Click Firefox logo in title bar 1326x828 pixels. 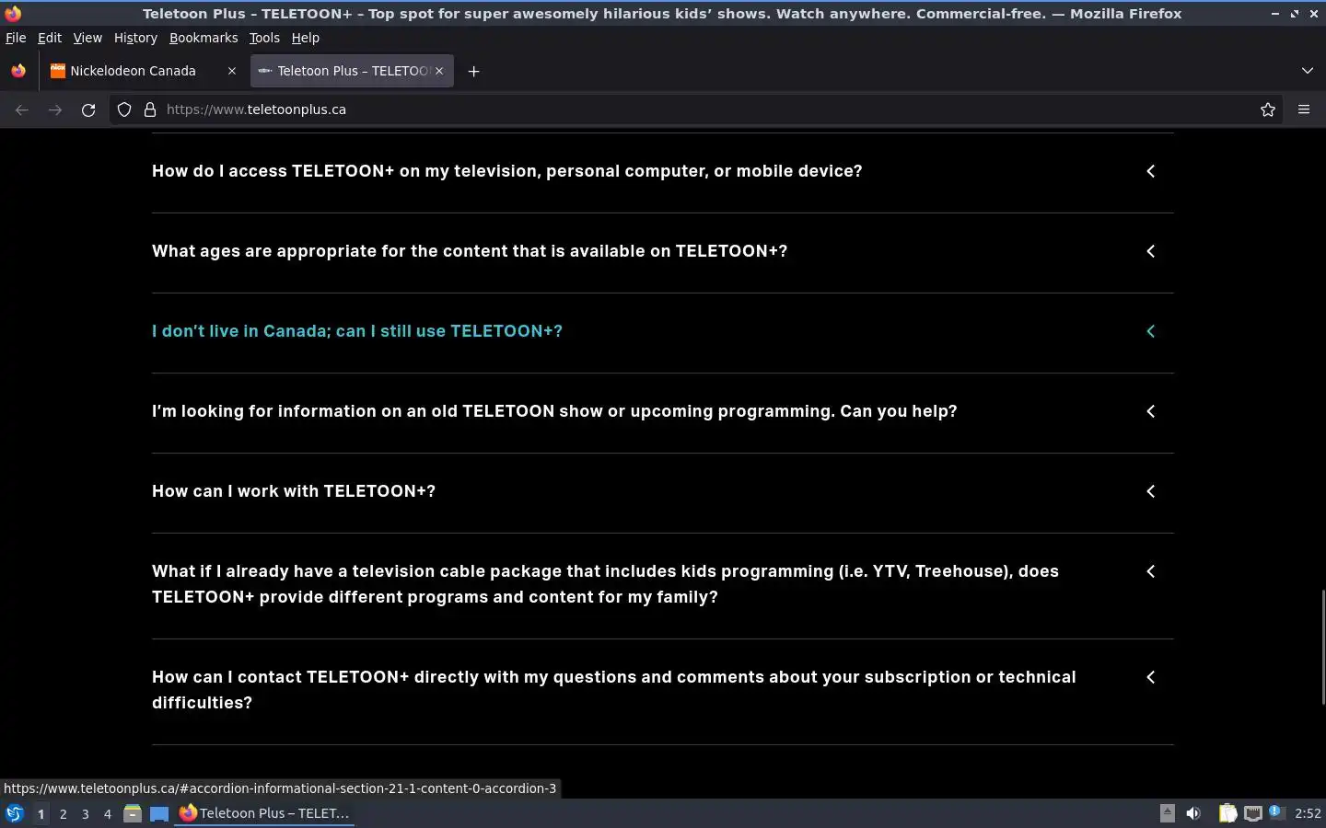(x=12, y=13)
